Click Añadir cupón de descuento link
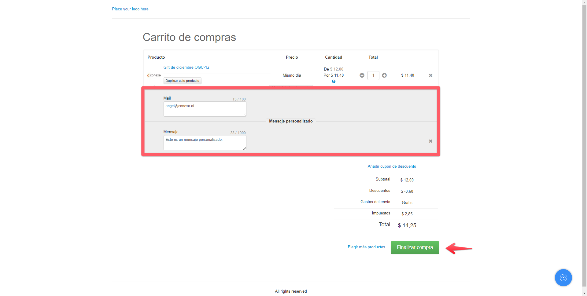 tap(392, 166)
